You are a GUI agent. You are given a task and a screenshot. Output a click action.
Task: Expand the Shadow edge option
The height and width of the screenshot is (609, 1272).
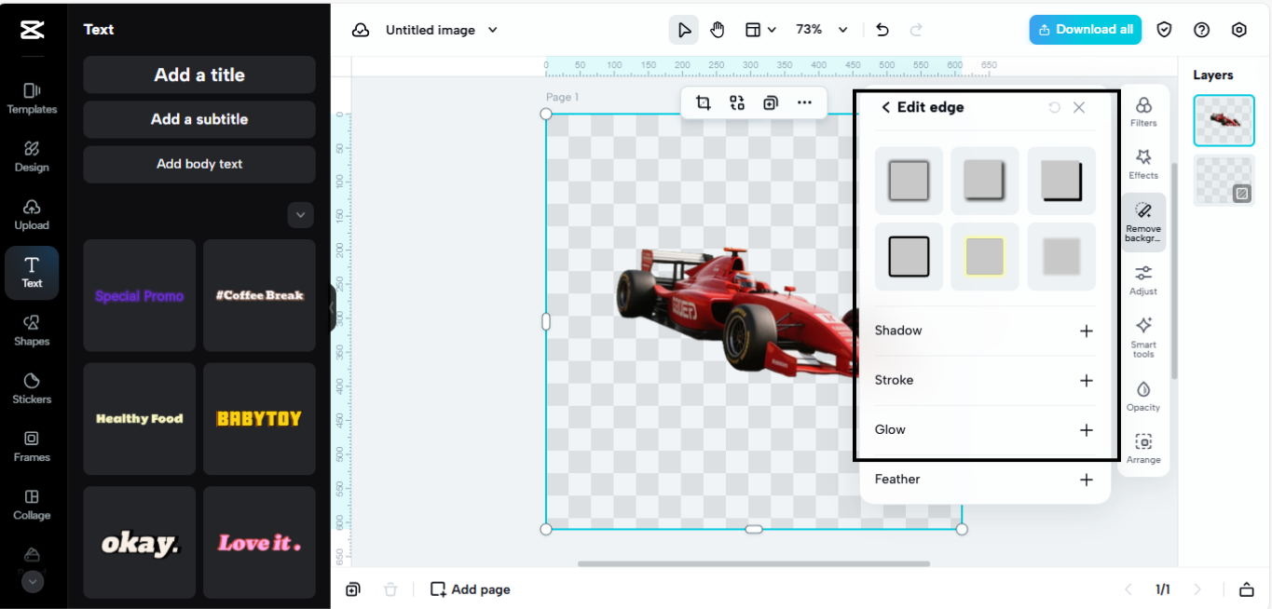1086,332
